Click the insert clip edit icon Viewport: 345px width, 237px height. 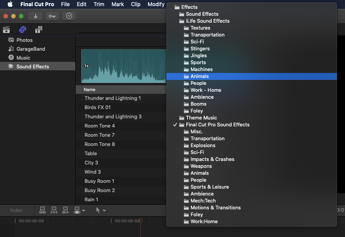pos(54,210)
